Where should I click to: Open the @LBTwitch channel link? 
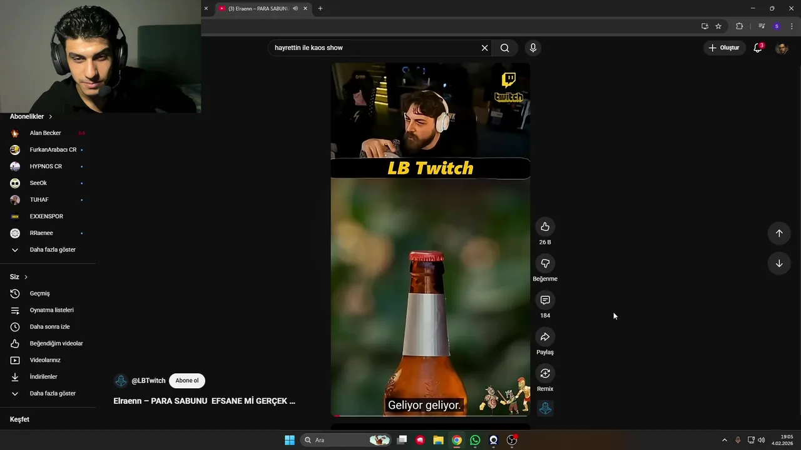(x=148, y=381)
